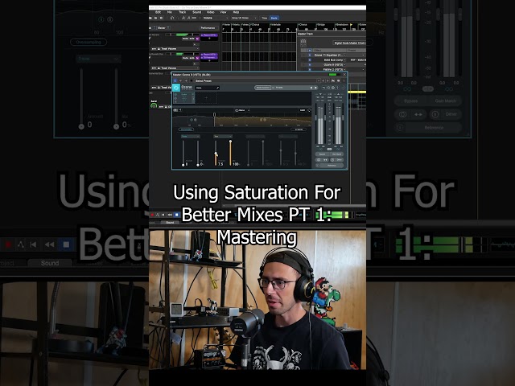The height and width of the screenshot is (386, 515).
Task: Open the Mix menu
Action: 170,12
